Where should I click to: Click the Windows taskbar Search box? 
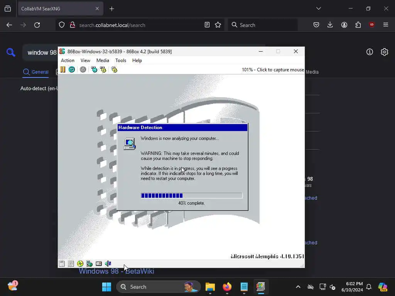159,287
